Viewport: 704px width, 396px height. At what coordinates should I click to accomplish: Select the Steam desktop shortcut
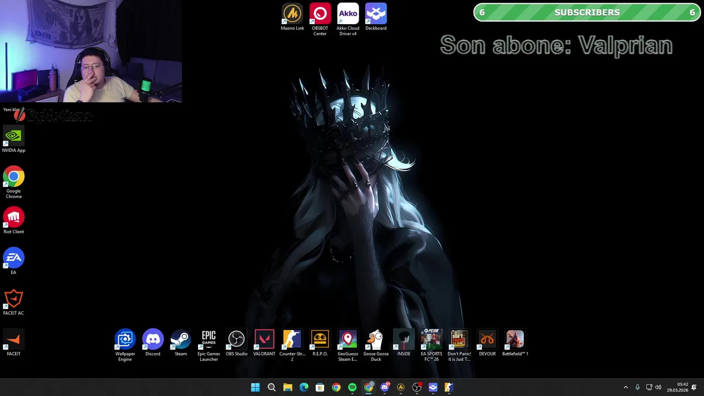[180, 343]
